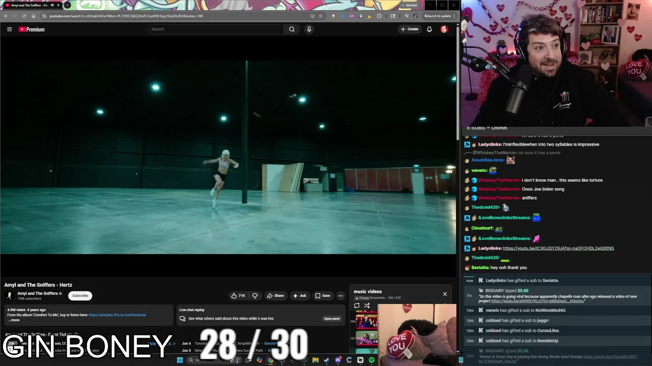Mute the tab via speaker icon

tap(52, 5)
